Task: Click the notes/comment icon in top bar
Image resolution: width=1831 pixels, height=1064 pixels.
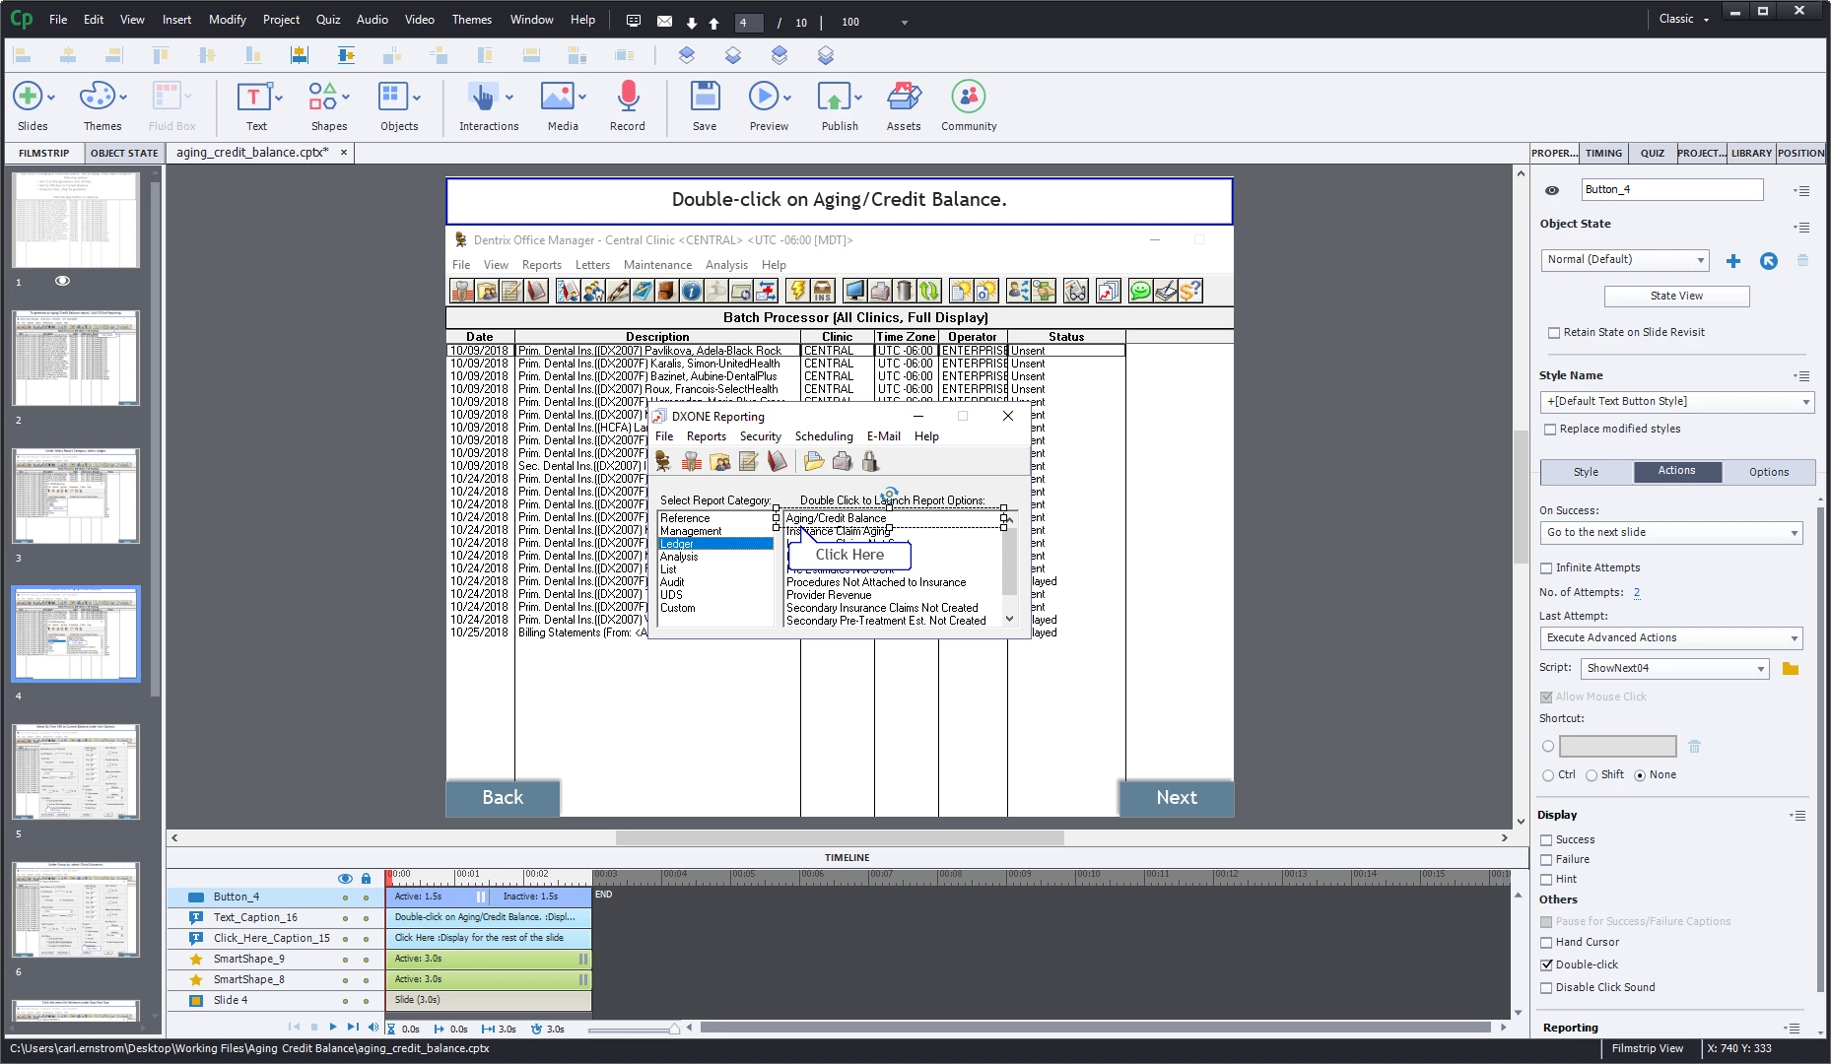Action: 634,21
